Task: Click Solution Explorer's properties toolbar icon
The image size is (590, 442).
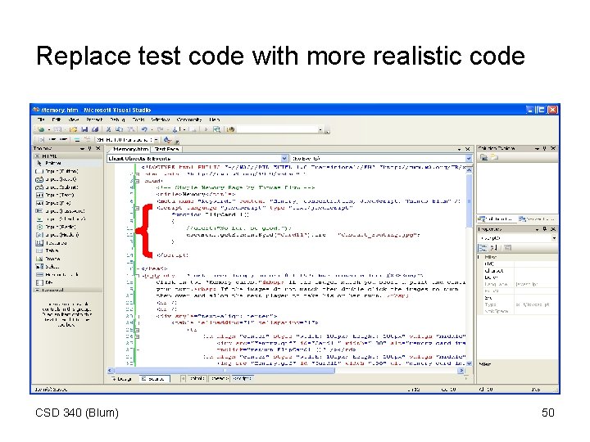Action: tap(484, 157)
